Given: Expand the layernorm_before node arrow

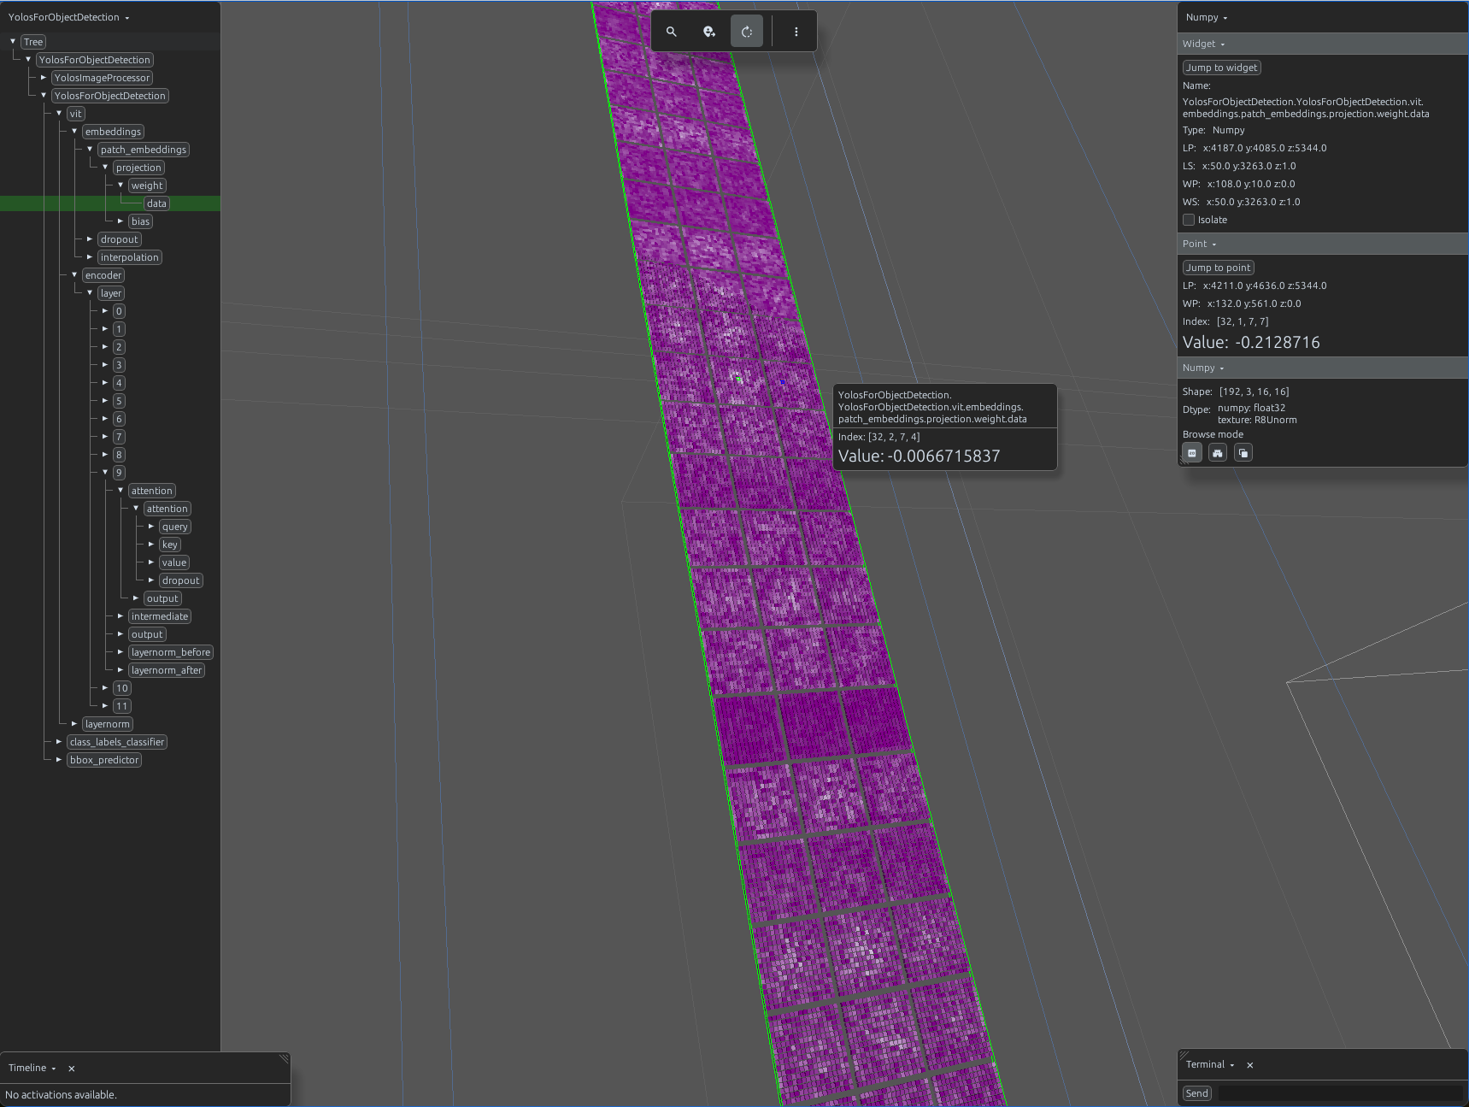Looking at the screenshot, I should click(x=120, y=651).
